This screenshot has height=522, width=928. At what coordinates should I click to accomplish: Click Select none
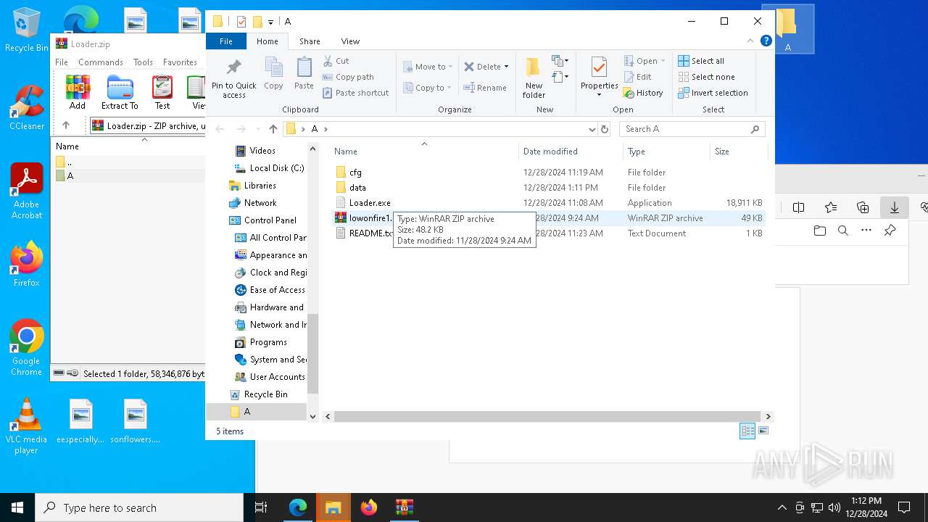click(x=706, y=77)
